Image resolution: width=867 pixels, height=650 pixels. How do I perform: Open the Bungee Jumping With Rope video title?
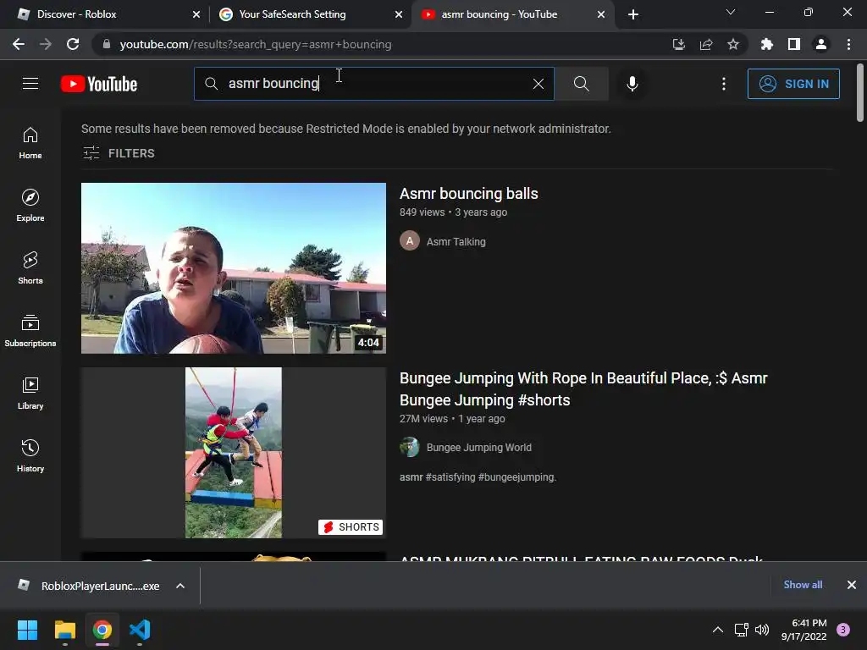pyautogui.click(x=583, y=389)
